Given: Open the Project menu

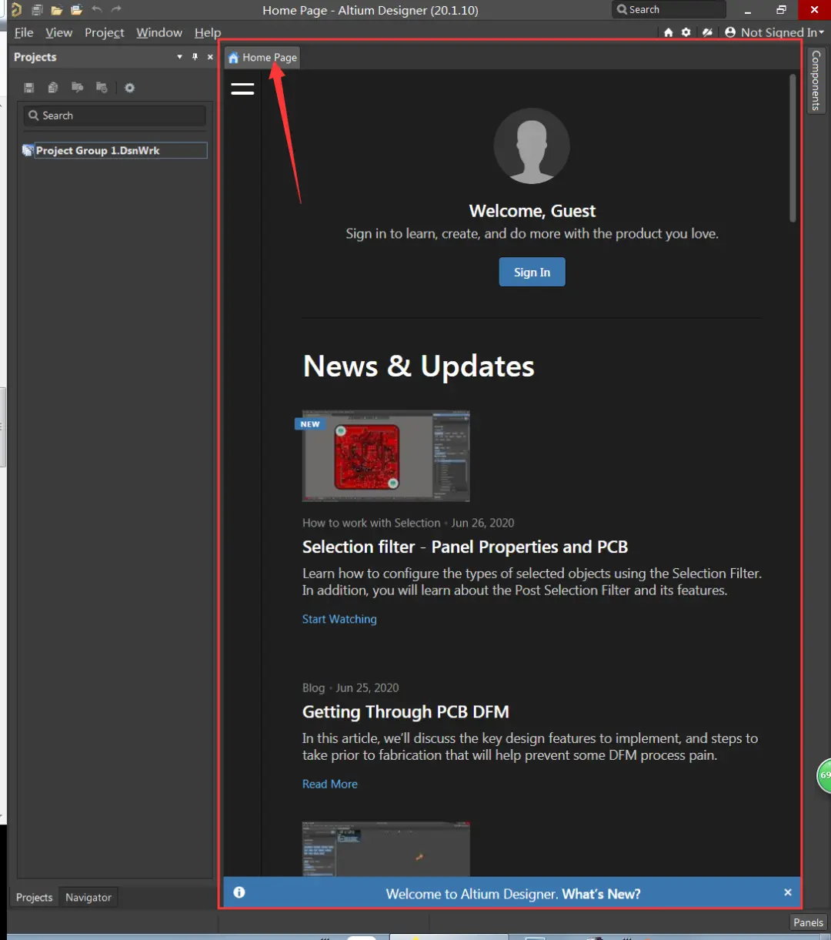Looking at the screenshot, I should coord(104,32).
